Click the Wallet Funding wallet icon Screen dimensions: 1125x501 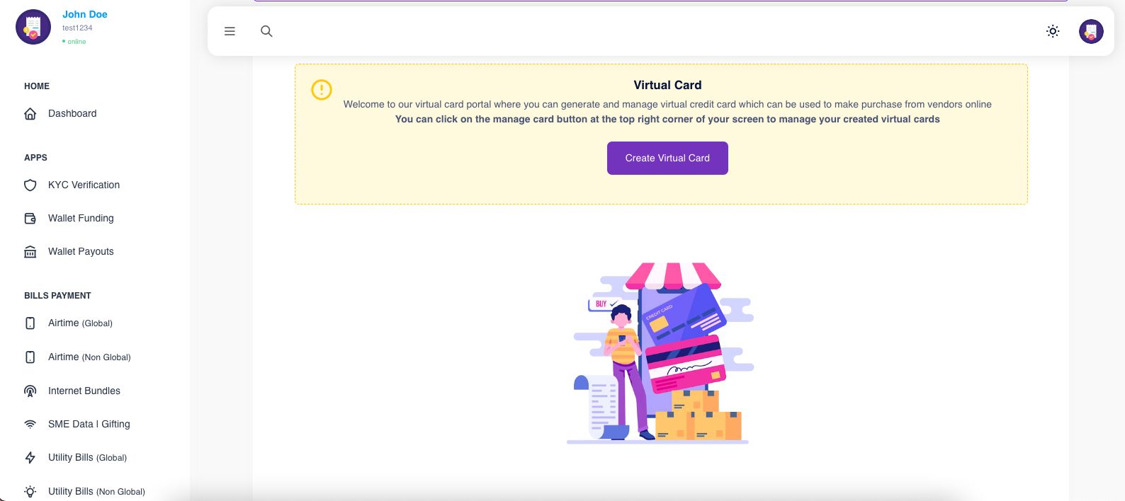30,219
